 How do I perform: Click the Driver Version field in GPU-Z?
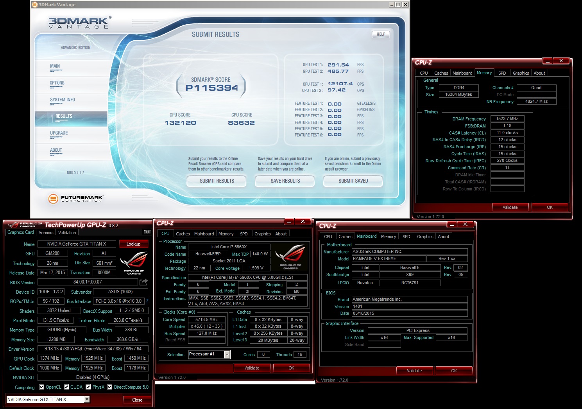point(93,349)
